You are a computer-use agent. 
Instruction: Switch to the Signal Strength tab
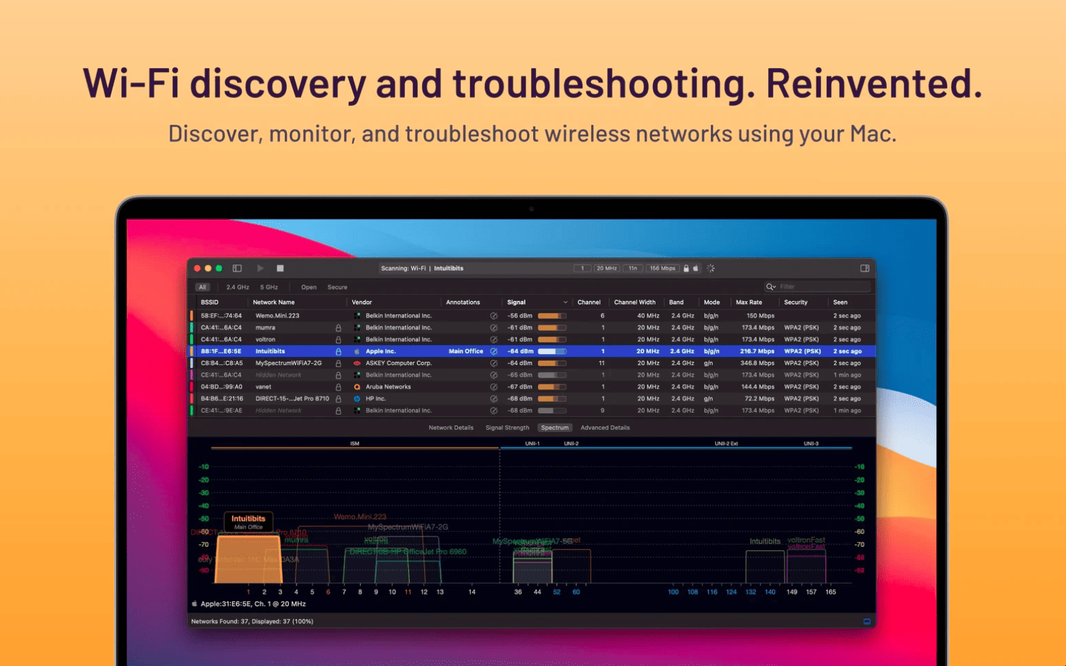click(x=507, y=428)
